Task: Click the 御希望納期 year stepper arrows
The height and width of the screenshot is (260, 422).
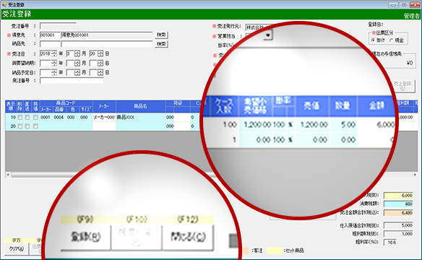Action: point(54,63)
